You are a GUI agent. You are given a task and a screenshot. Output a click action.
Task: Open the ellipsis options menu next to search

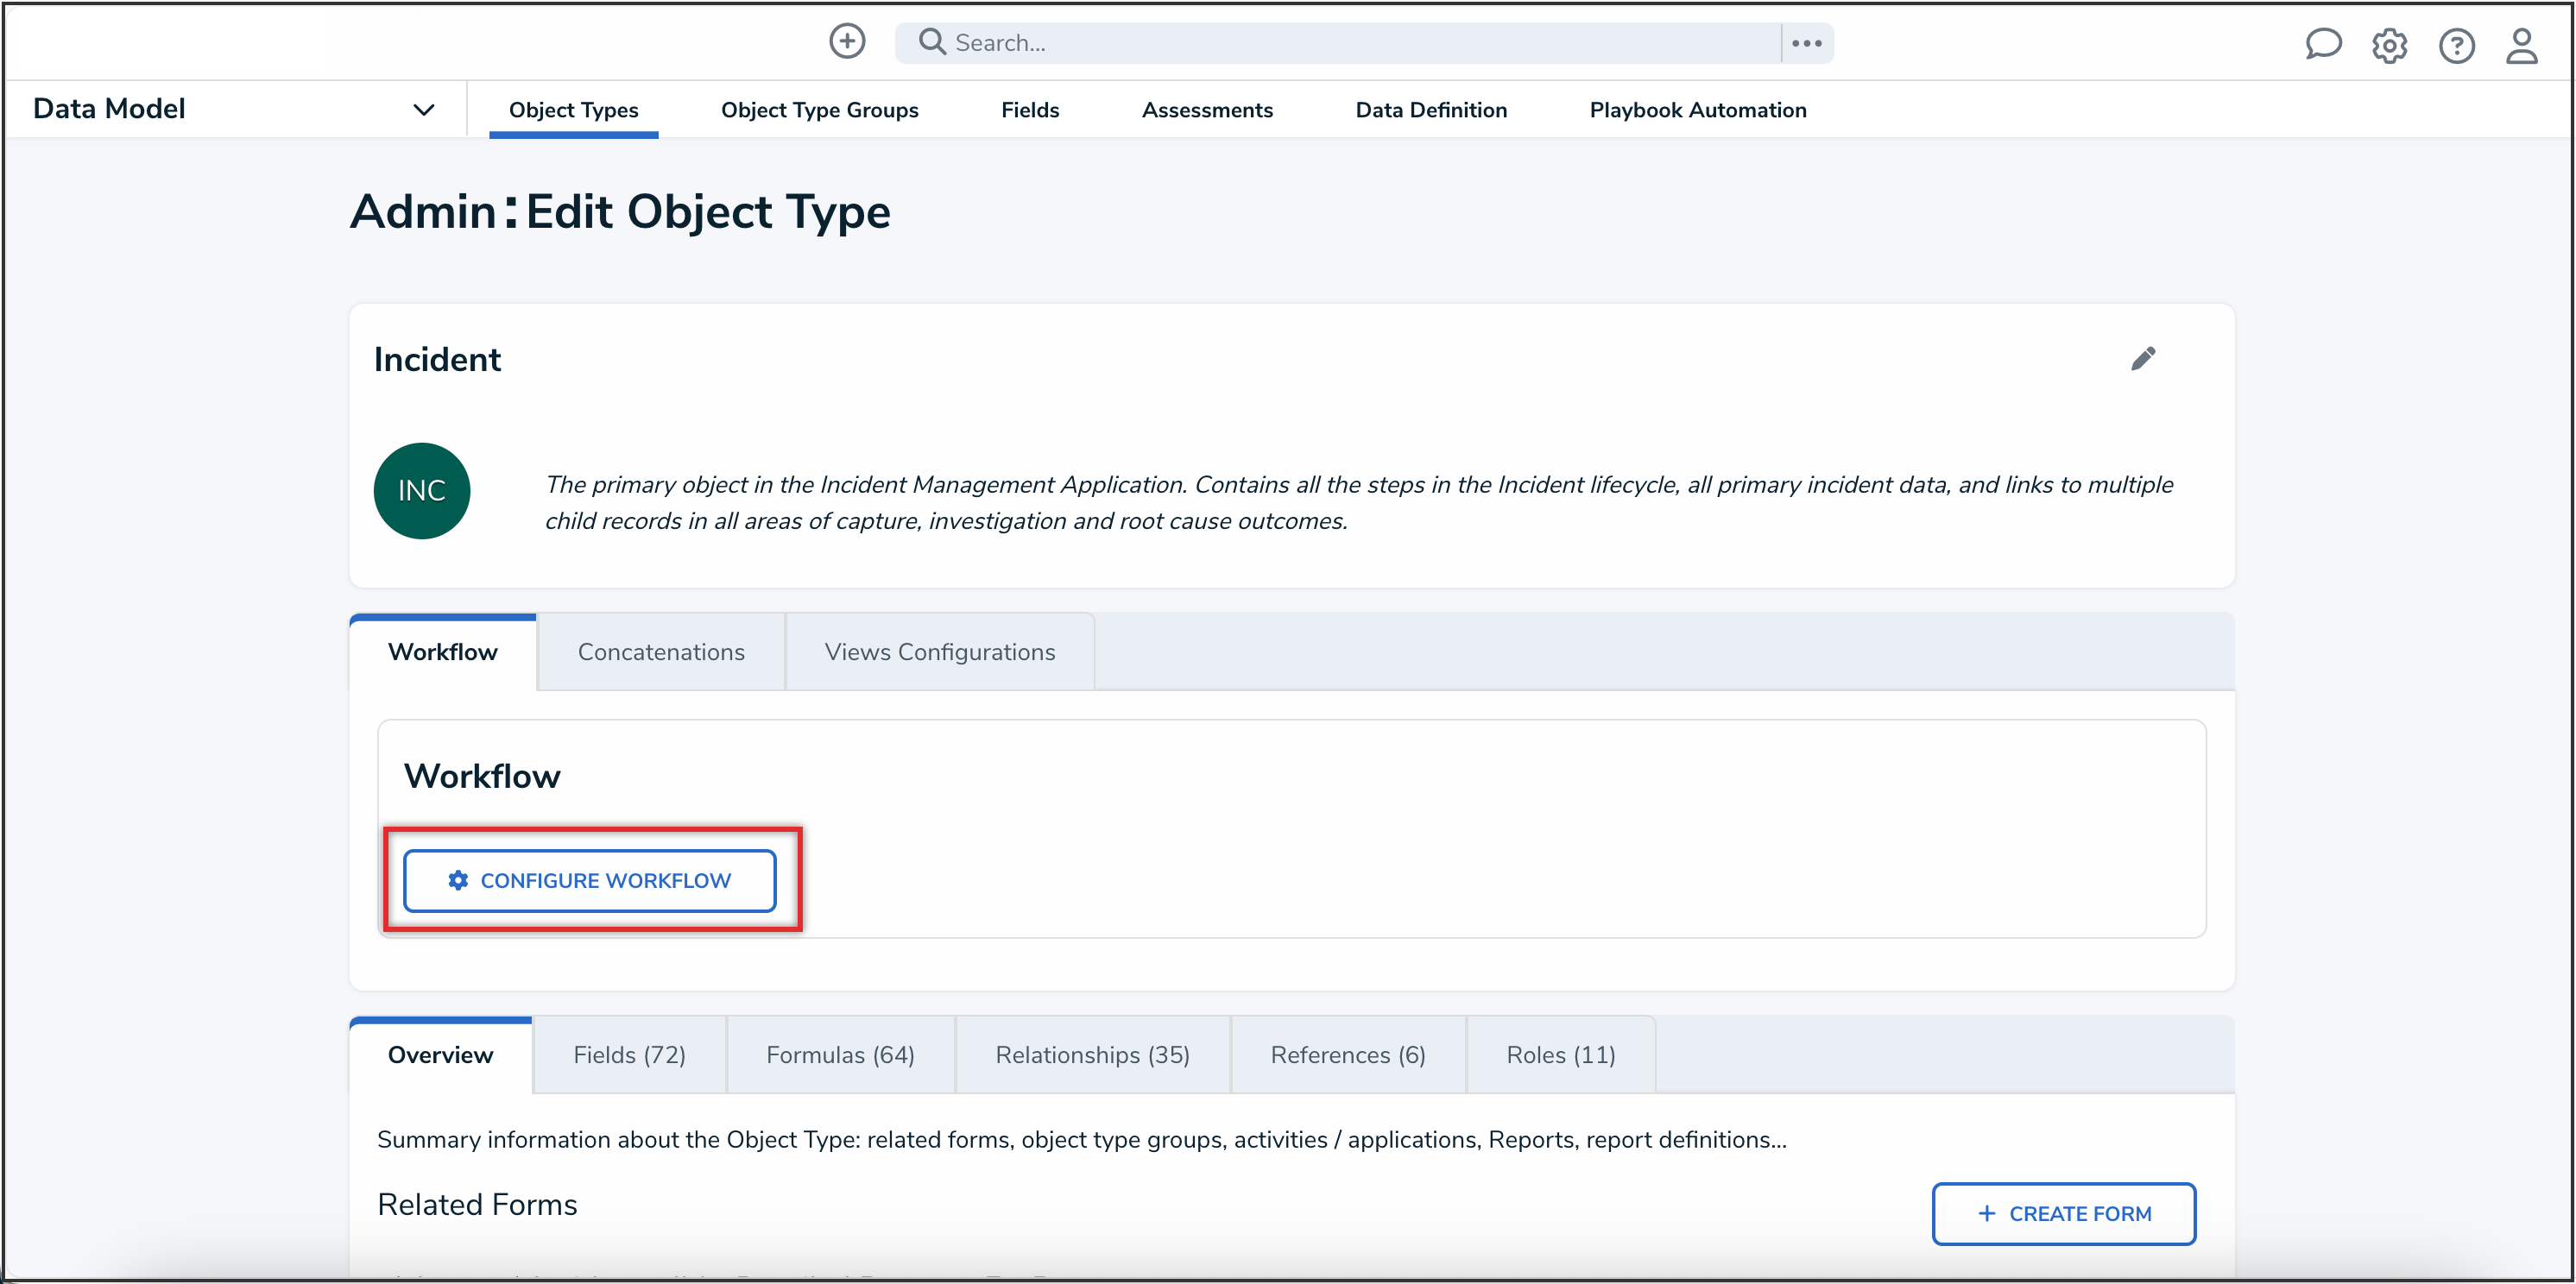[1806, 42]
